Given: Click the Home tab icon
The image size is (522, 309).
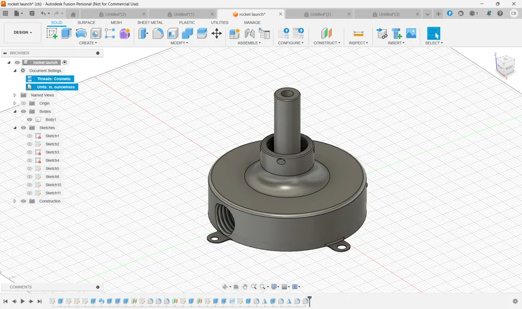Looking at the screenshot, I should pyautogui.click(x=73, y=14).
